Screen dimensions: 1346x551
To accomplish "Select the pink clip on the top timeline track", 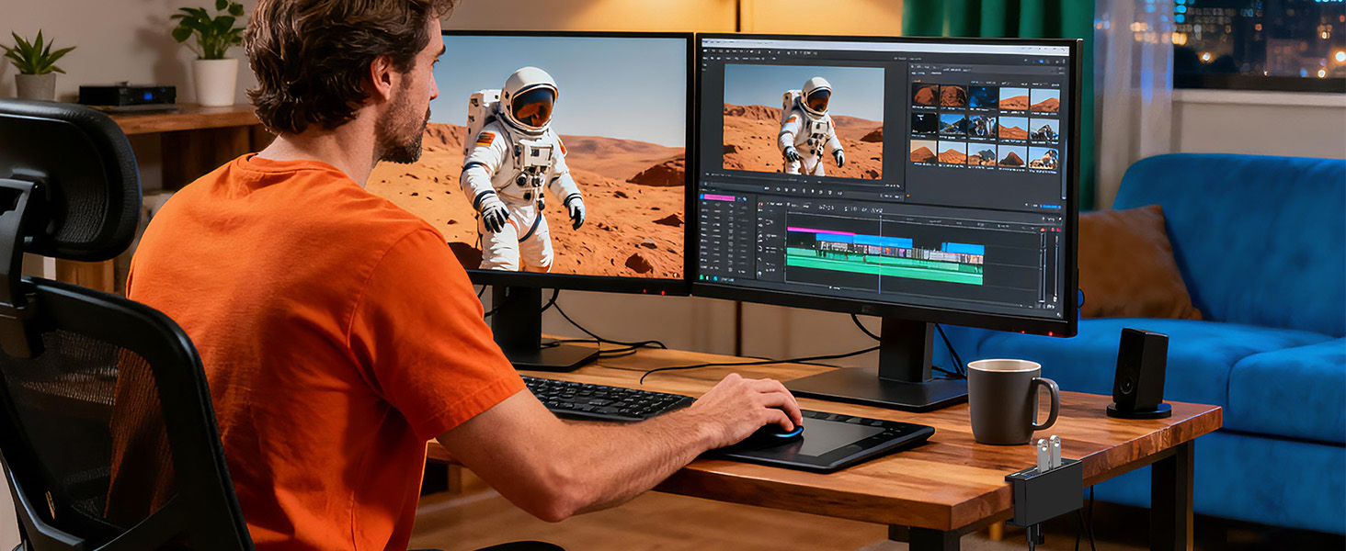I will 821,231.
